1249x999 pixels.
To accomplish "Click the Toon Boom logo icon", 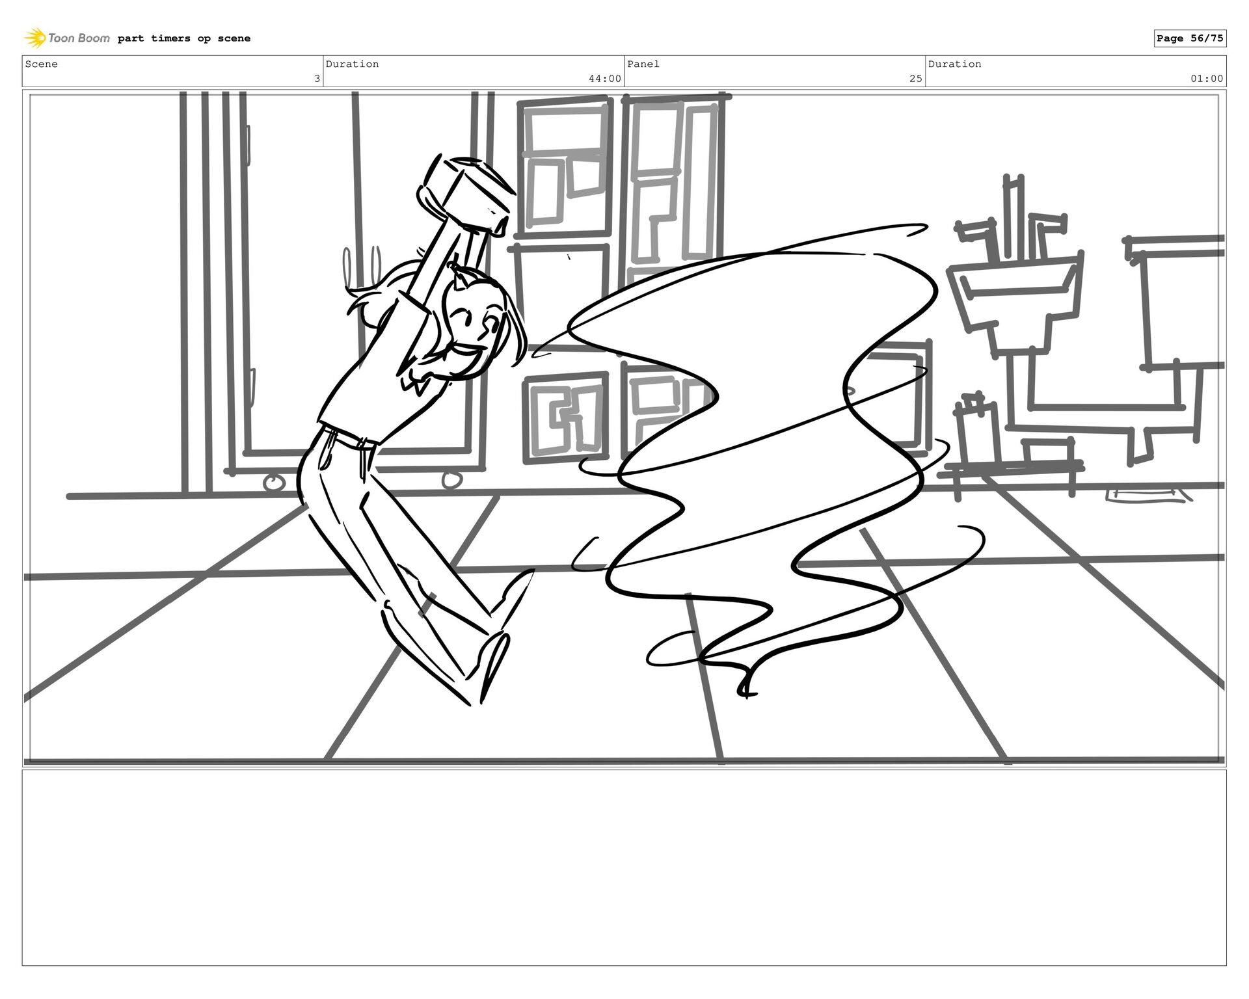I will tap(35, 38).
